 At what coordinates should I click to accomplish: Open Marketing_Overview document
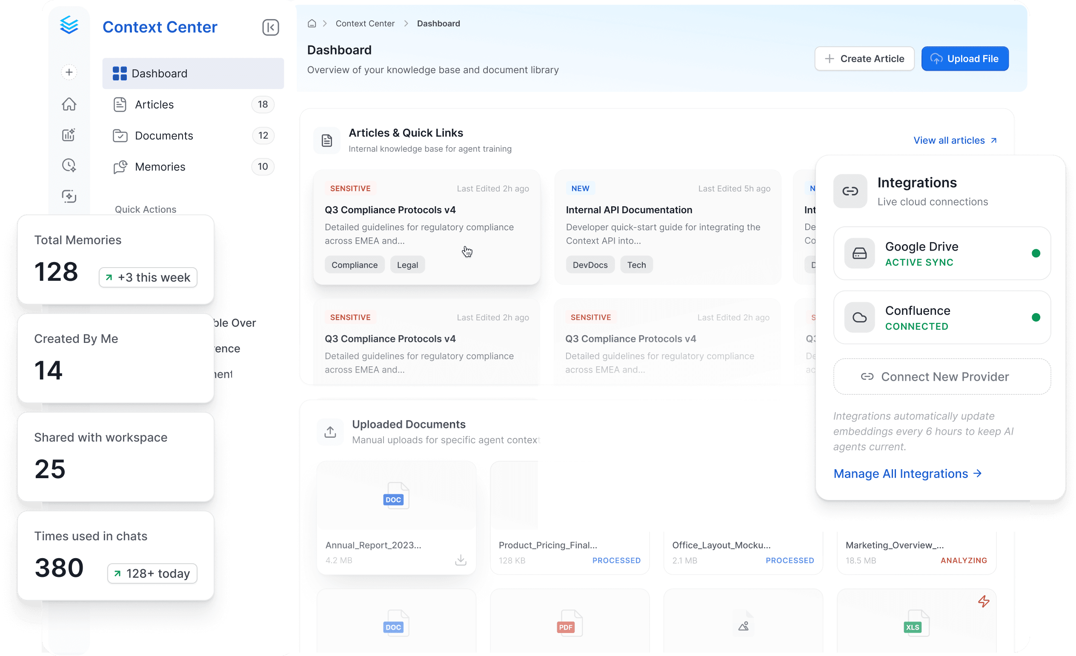click(x=916, y=553)
